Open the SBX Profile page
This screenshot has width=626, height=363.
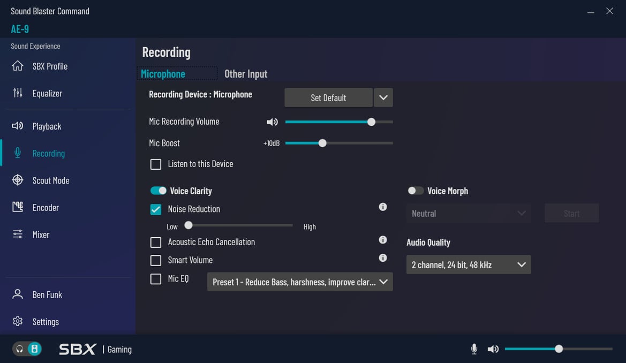[50, 66]
